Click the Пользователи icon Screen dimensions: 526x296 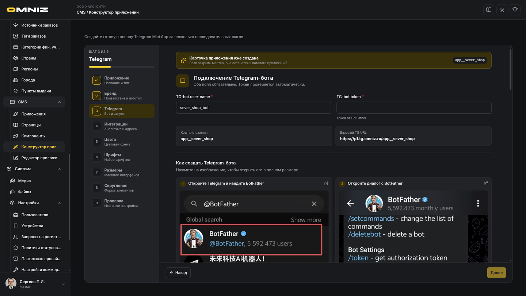16,215
